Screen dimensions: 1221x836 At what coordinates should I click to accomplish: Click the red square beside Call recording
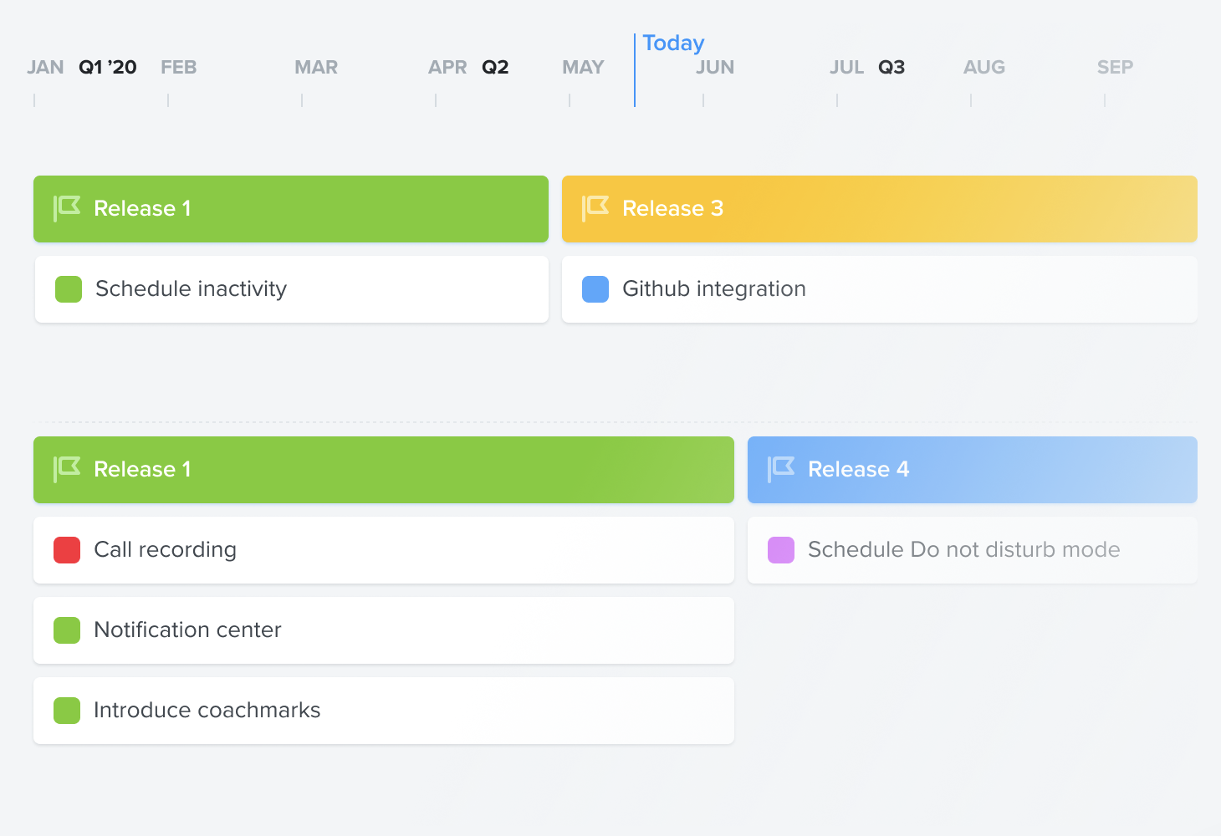tap(67, 550)
